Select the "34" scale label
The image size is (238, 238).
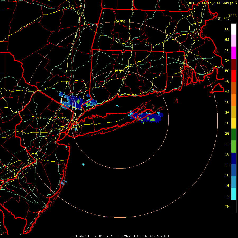[227, 113]
